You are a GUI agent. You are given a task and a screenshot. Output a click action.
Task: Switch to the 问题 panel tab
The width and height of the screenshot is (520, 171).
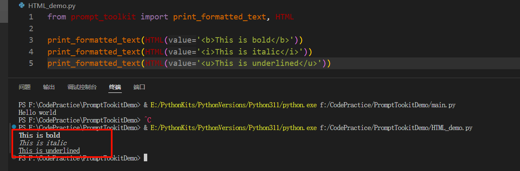(x=25, y=87)
